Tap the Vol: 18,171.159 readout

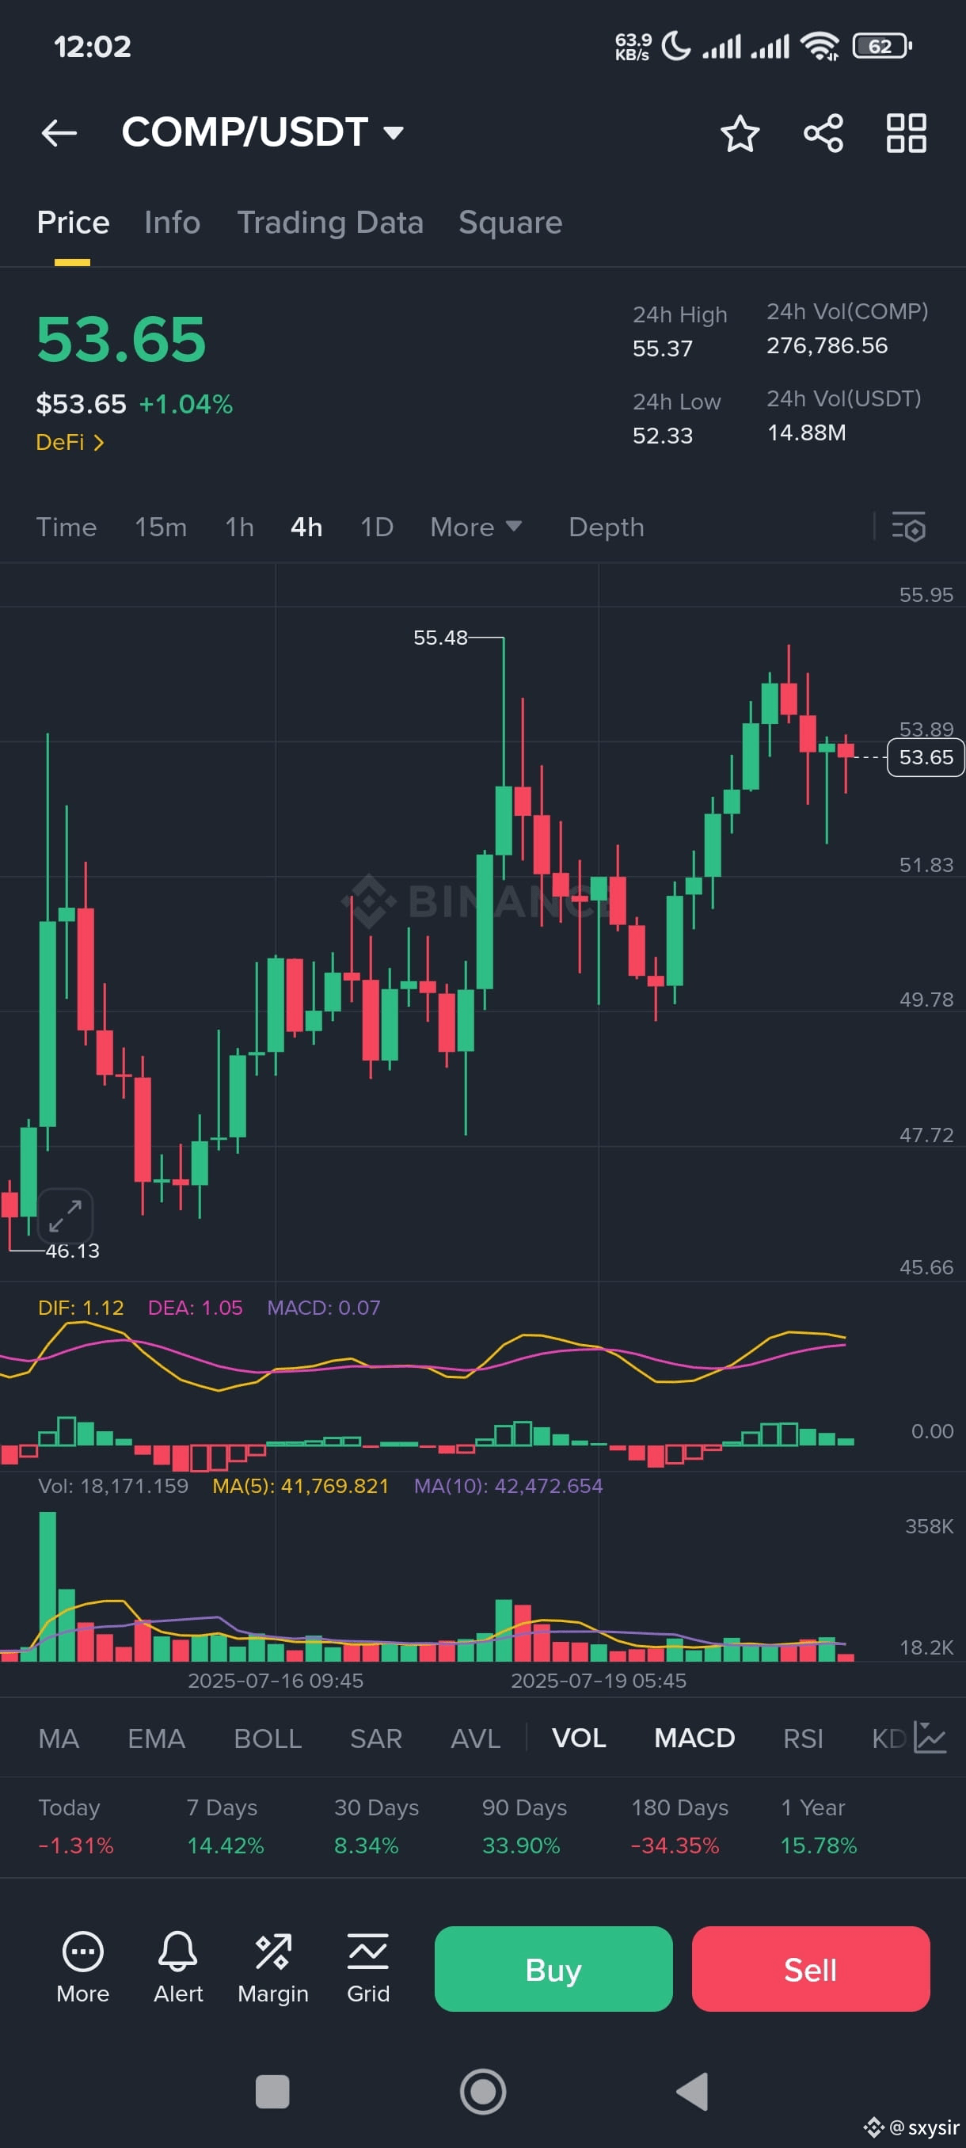pyautogui.click(x=113, y=1486)
